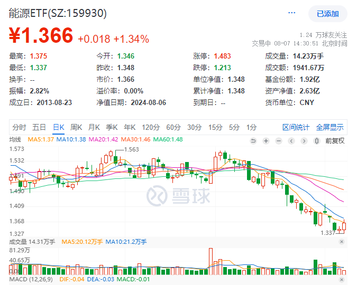Select the 周K chart tab
357x285 pixels.
click(x=76, y=127)
